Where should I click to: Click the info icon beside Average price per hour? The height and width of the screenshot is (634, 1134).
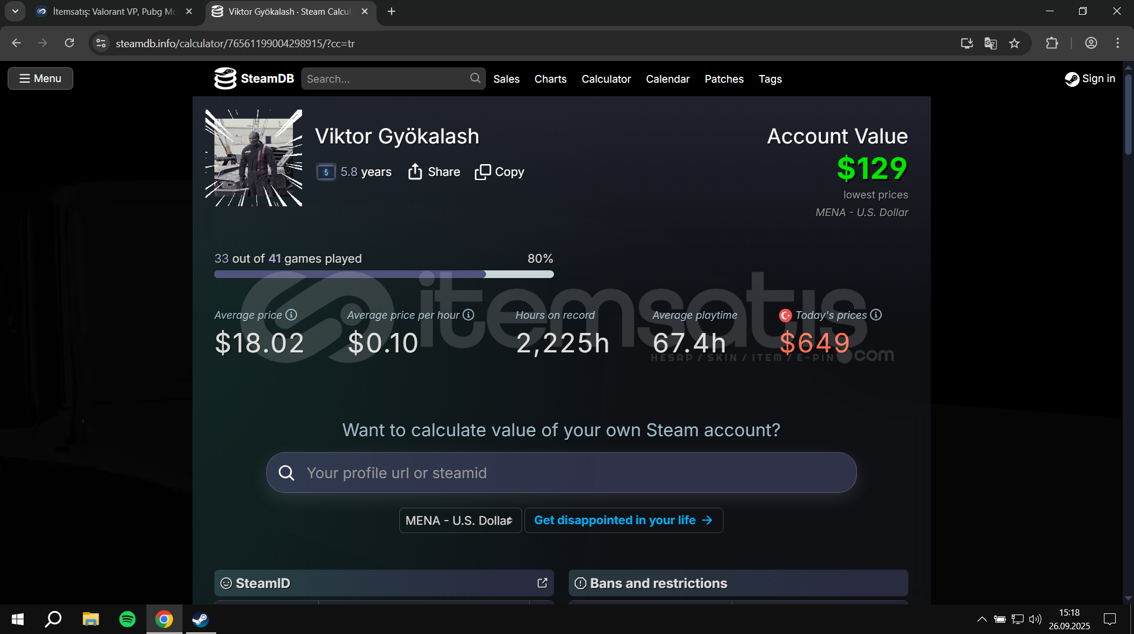point(468,315)
